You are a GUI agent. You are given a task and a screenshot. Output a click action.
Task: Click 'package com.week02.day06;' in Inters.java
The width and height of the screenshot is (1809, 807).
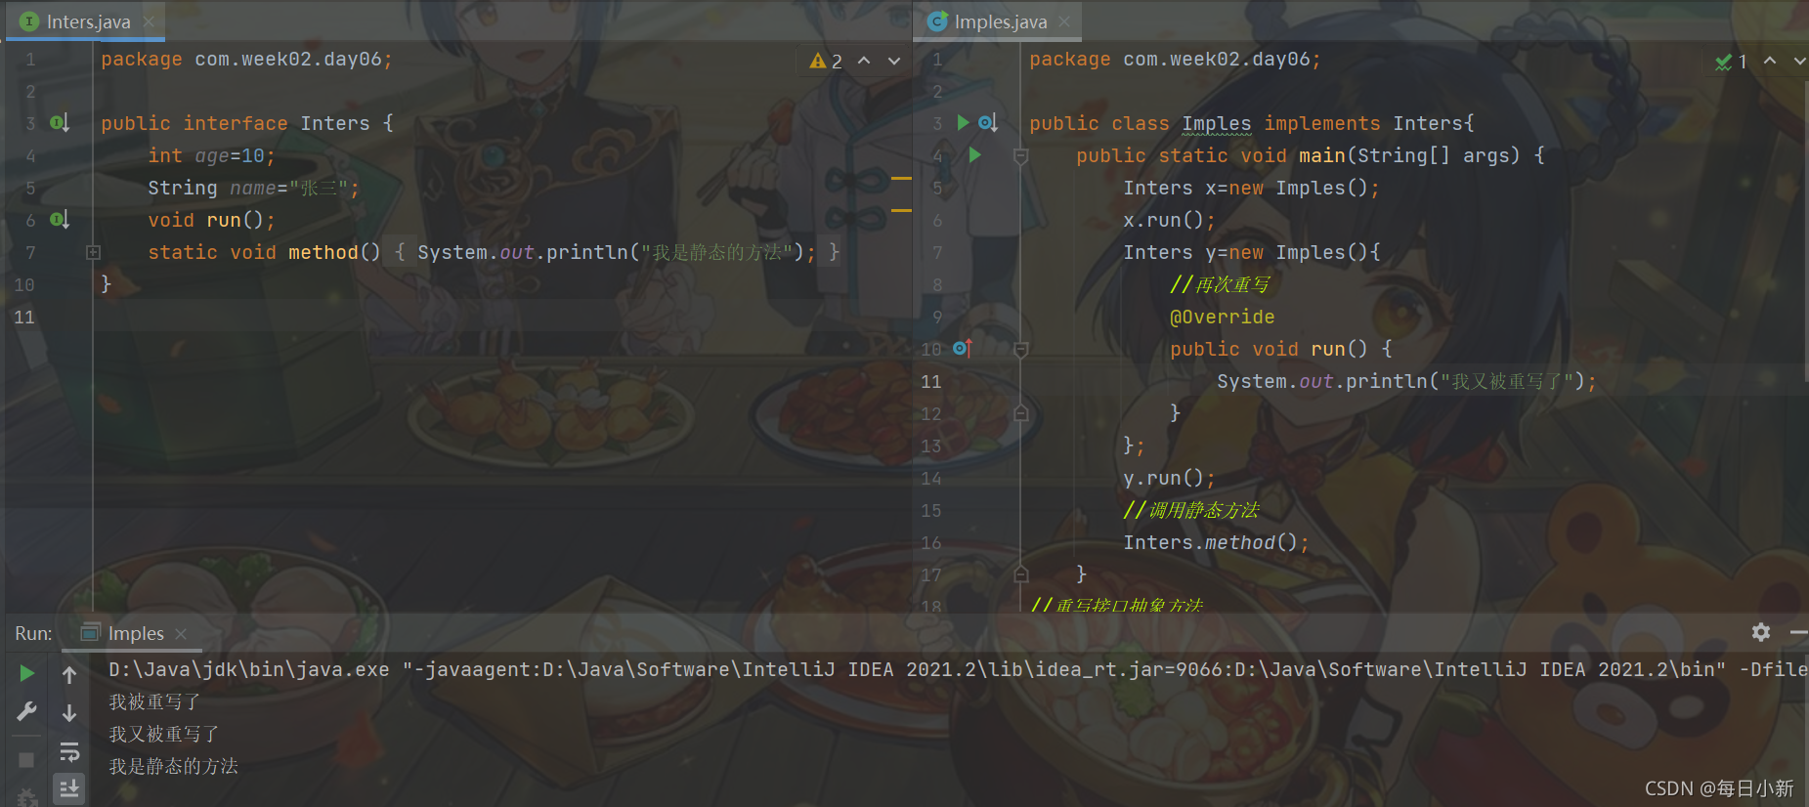(x=246, y=59)
